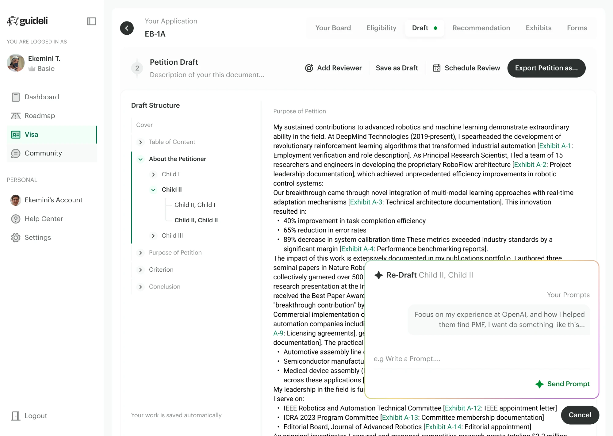This screenshot has height=436, width=613.
Task: Open the Recommendation tab
Action: pos(481,28)
